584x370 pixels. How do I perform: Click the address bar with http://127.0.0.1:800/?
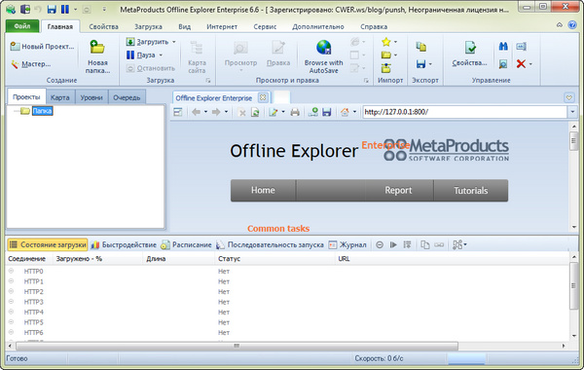465,112
